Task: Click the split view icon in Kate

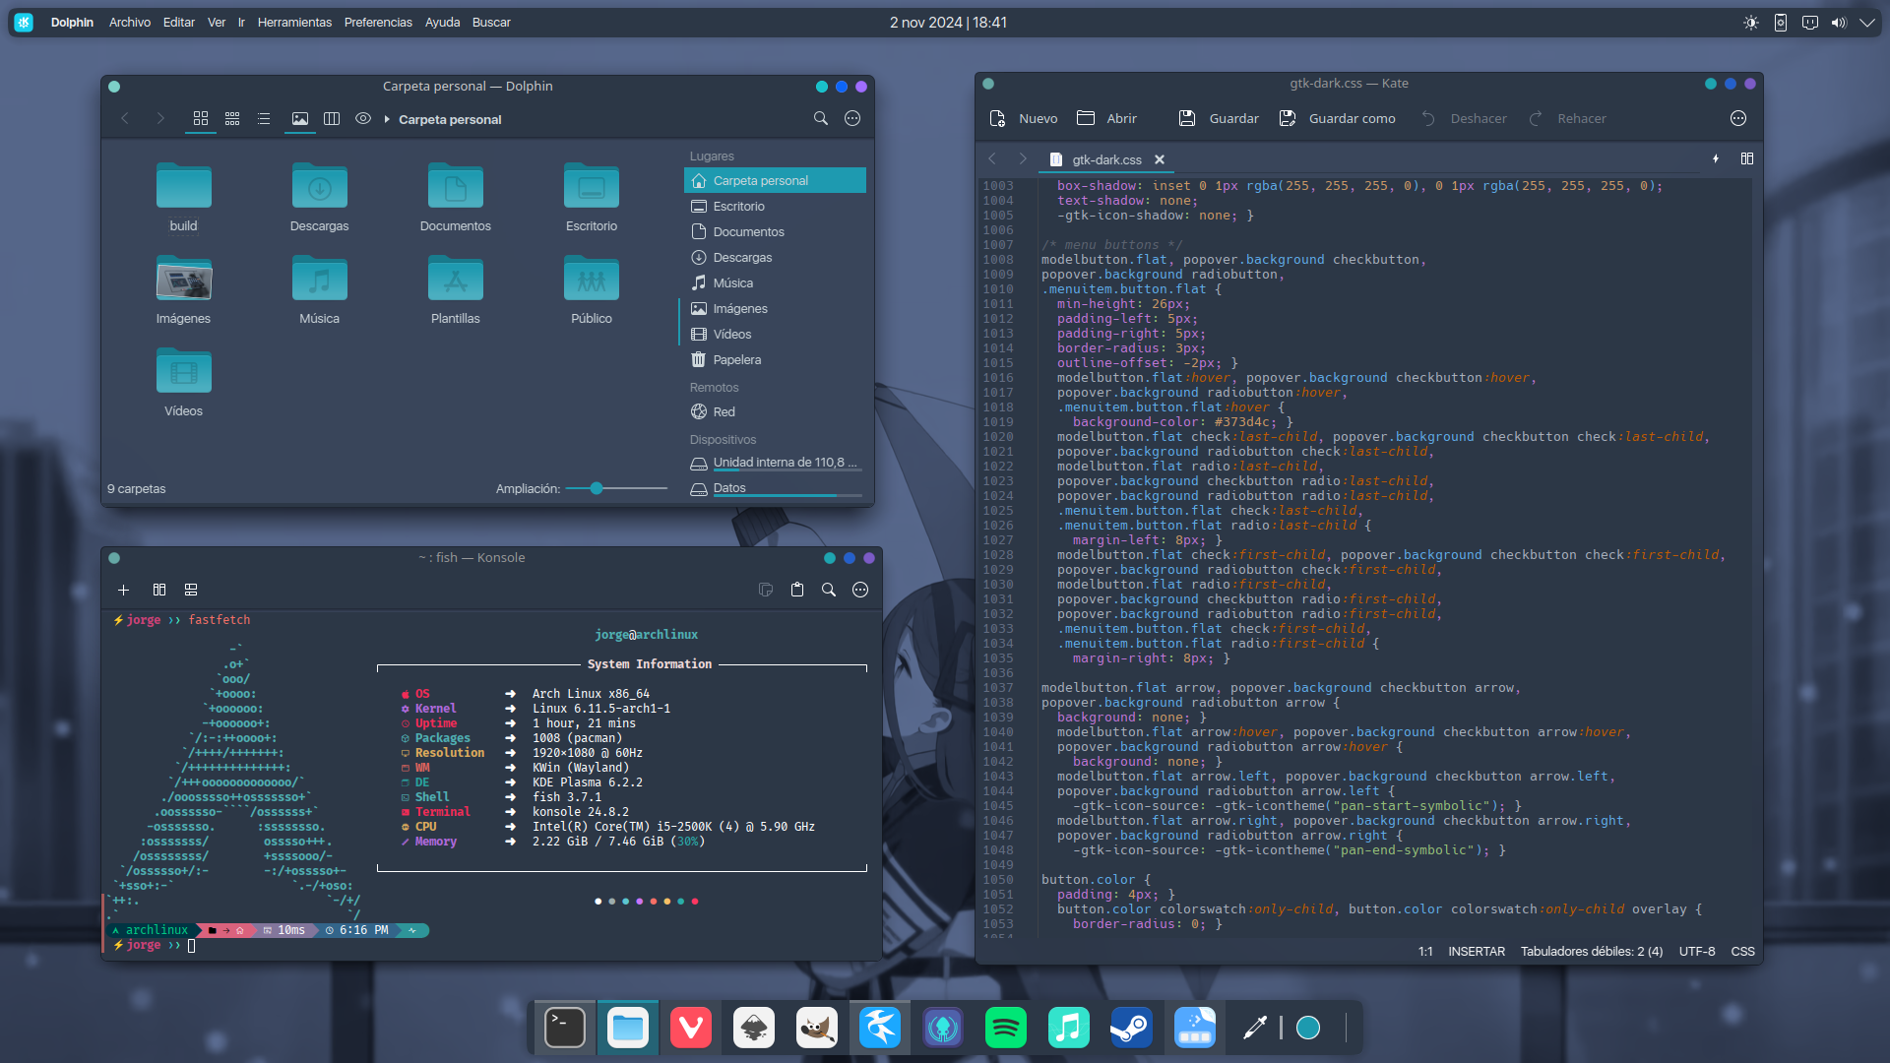Action: [x=1747, y=158]
